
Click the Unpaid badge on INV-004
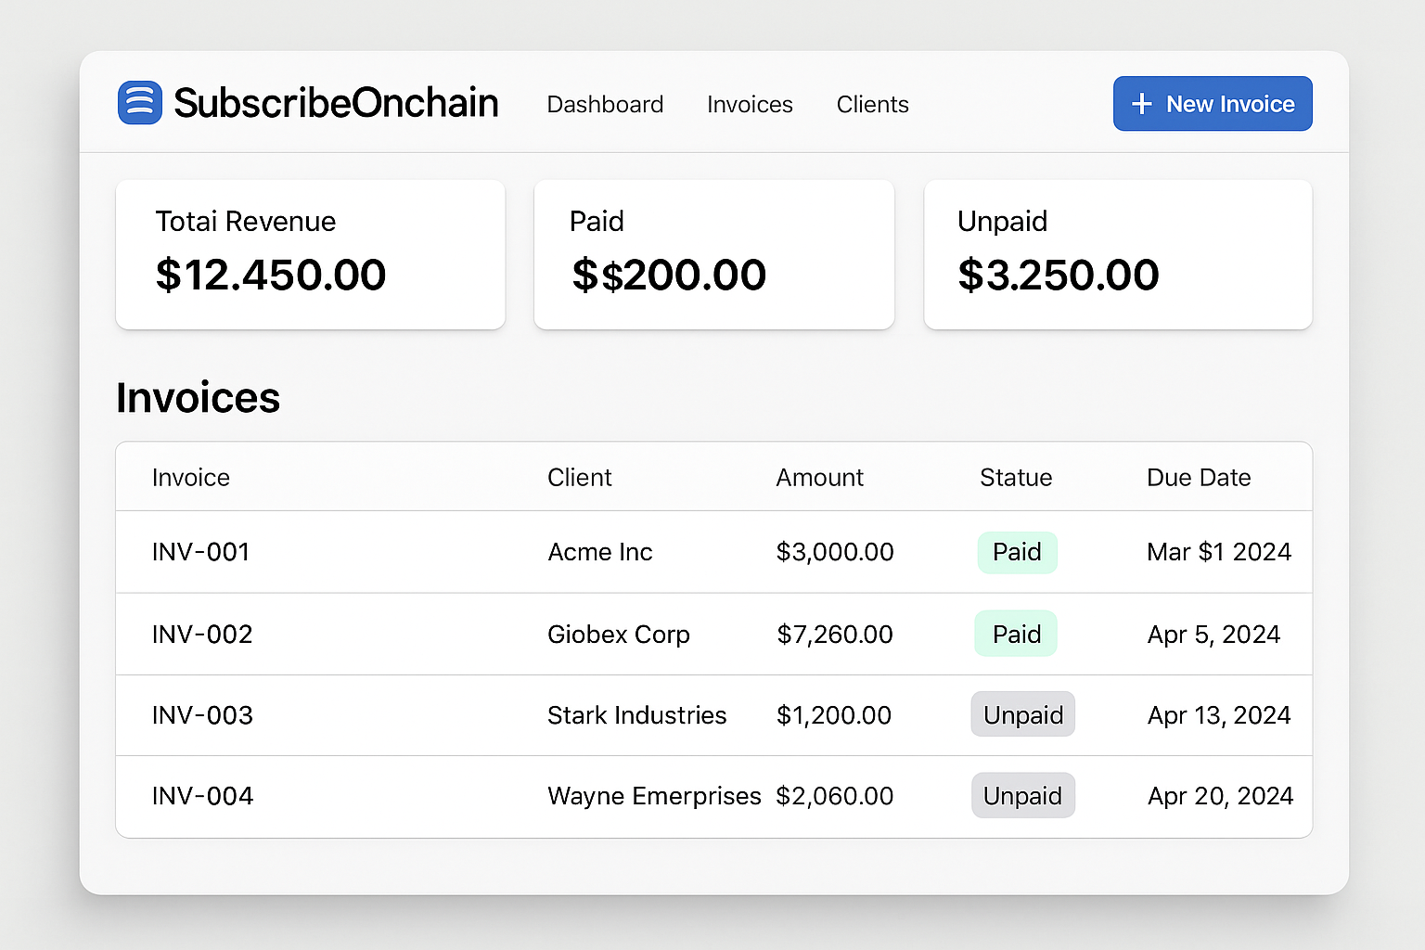[x=1023, y=795]
